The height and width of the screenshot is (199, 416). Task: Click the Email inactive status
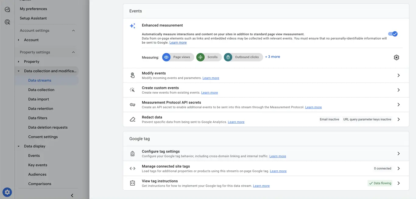(x=329, y=119)
